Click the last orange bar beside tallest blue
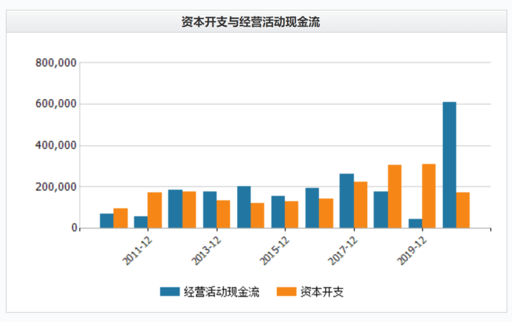512x322 pixels. click(x=463, y=210)
